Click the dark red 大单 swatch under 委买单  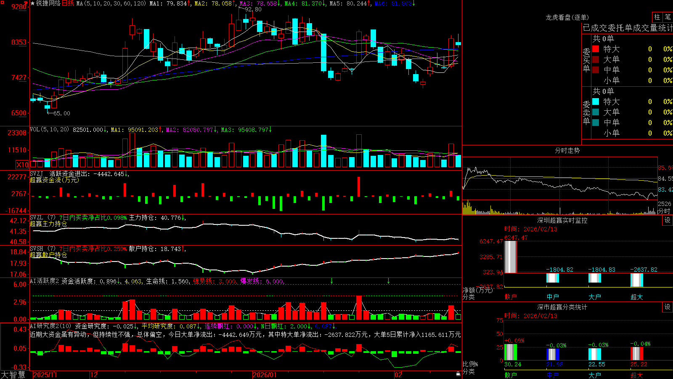[596, 59]
